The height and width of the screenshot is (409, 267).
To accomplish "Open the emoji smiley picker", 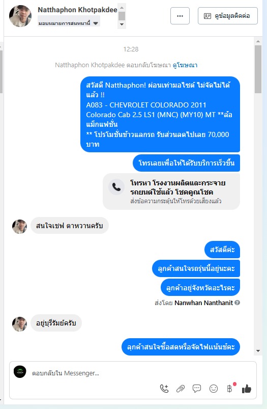I will tap(213, 389).
